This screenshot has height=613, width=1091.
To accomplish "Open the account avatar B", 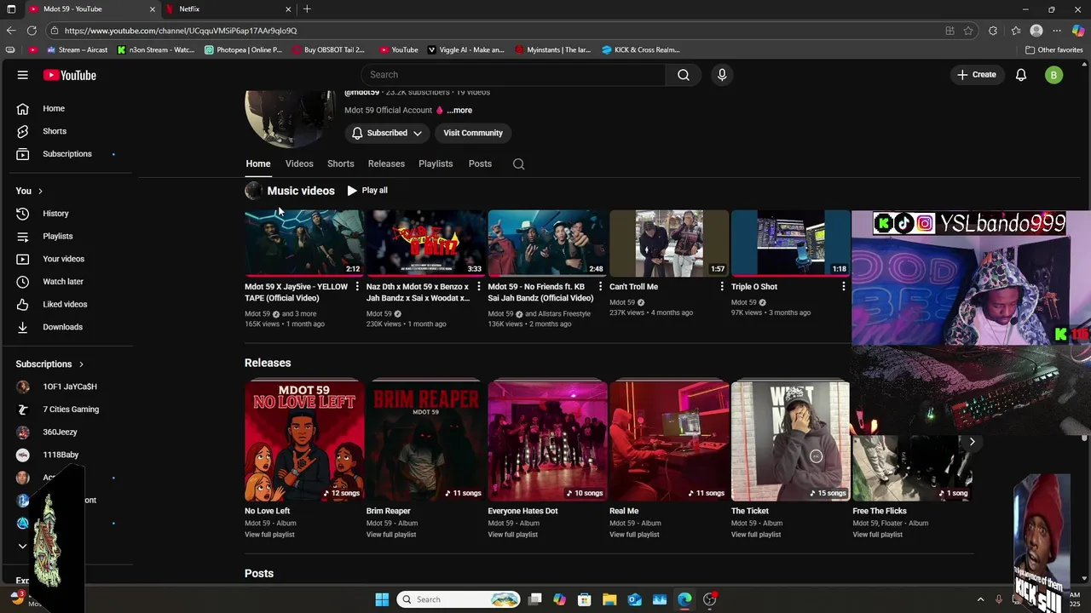I will (1054, 75).
